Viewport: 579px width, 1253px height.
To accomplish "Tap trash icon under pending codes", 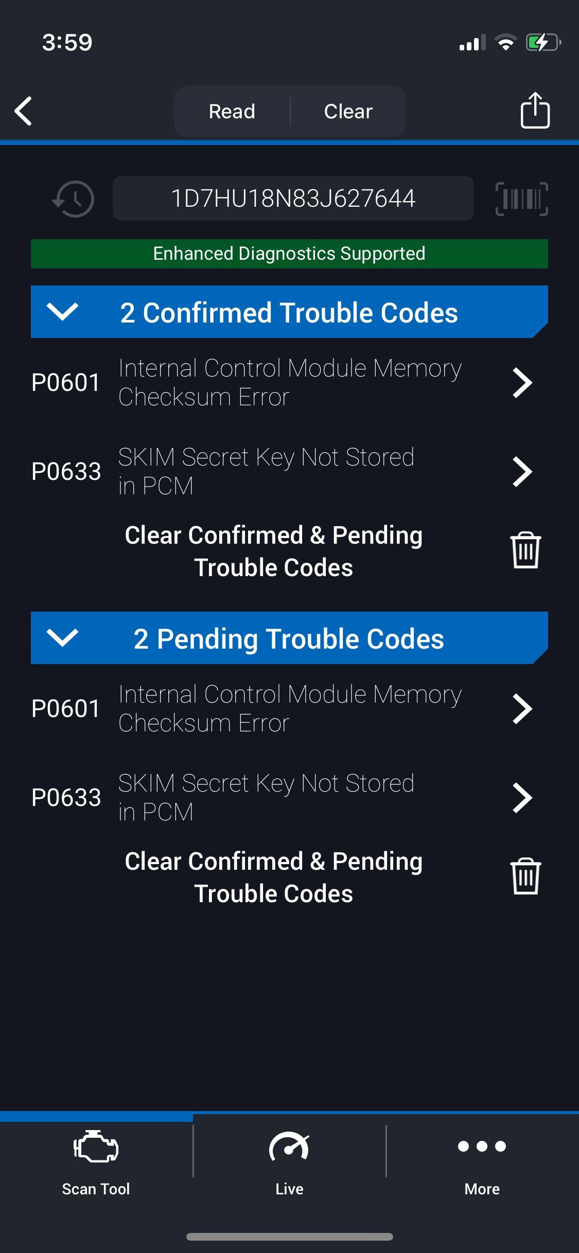I will click(x=525, y=876).
